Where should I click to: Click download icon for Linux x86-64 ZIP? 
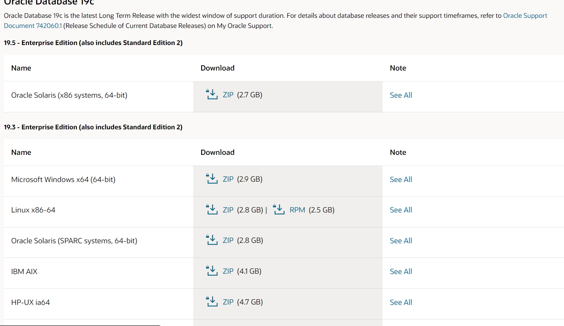212,210
